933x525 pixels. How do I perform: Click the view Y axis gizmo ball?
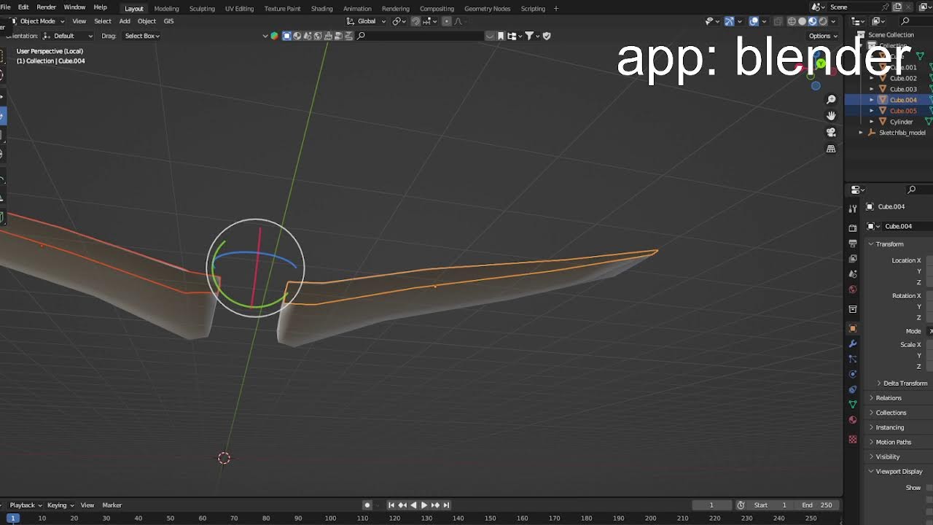click(821, 64)
